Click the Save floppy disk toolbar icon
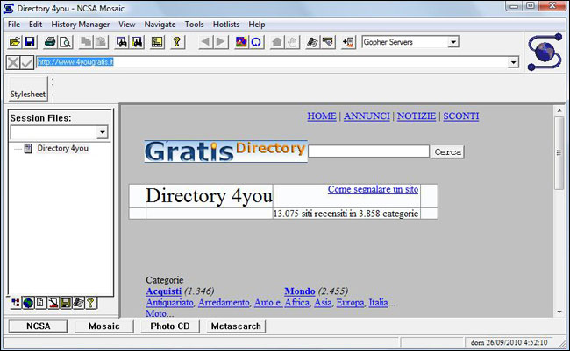570x351 pixels. 29,42
